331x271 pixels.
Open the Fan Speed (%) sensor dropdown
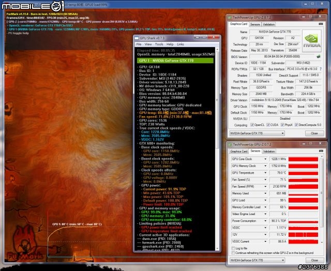(265, 180)
